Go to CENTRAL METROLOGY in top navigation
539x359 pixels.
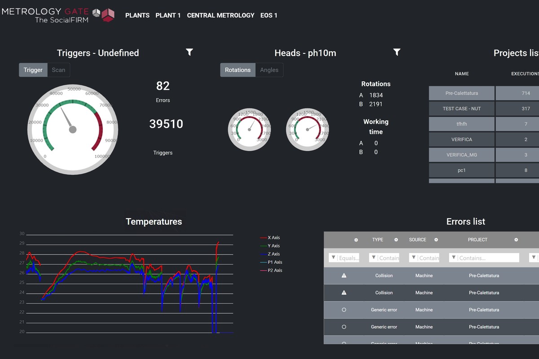click(x=221, y=15)
